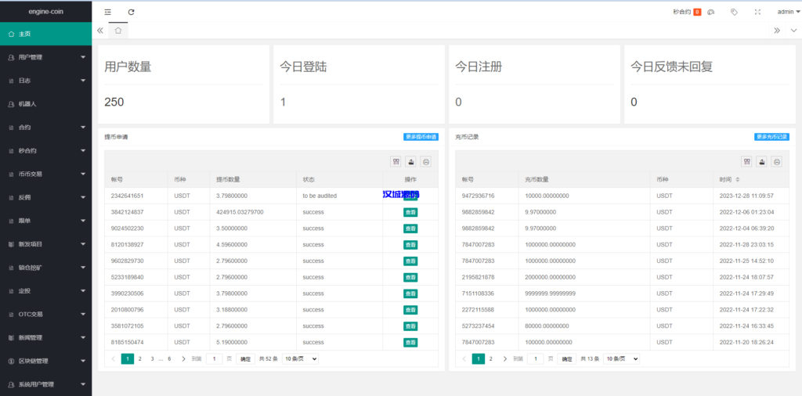Click the 更多提币申请 button
The height and width of the screenshot is (396, 802).
click(x=421, y=137)
